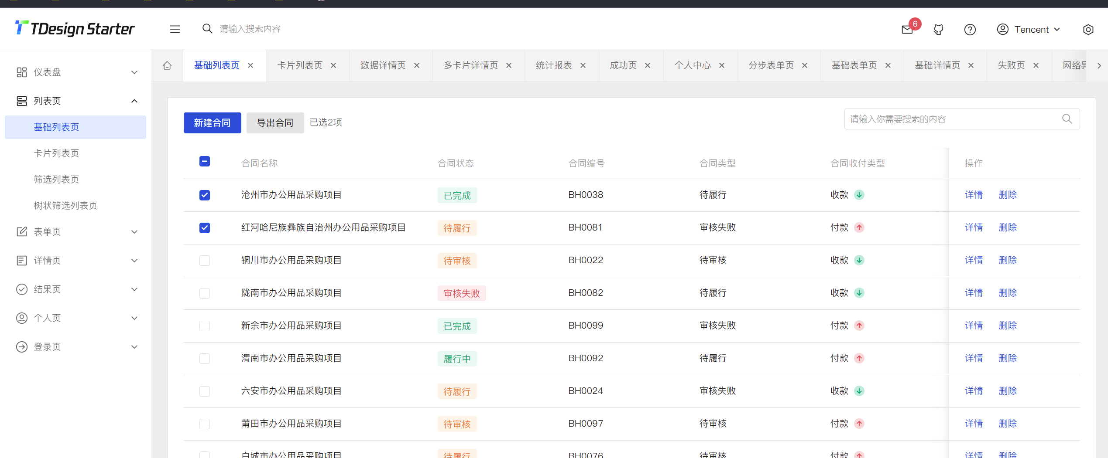Open the settings gear icon

click(1088, 29)
